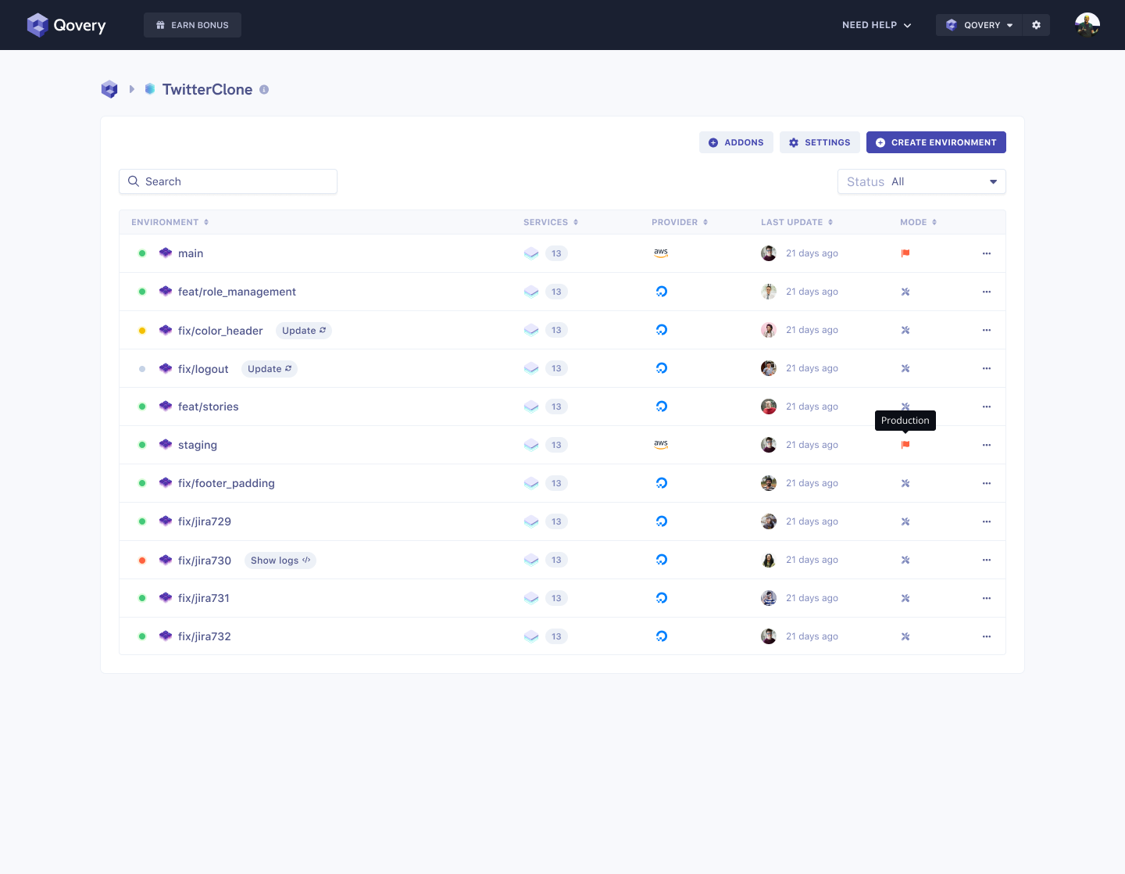Open the fix/footer_padding environment
The height and width of the screenshot is (874, 1125).
click(x=227, y=483)
